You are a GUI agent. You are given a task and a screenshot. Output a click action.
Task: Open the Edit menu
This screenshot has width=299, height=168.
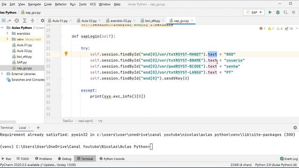(13, 4)
